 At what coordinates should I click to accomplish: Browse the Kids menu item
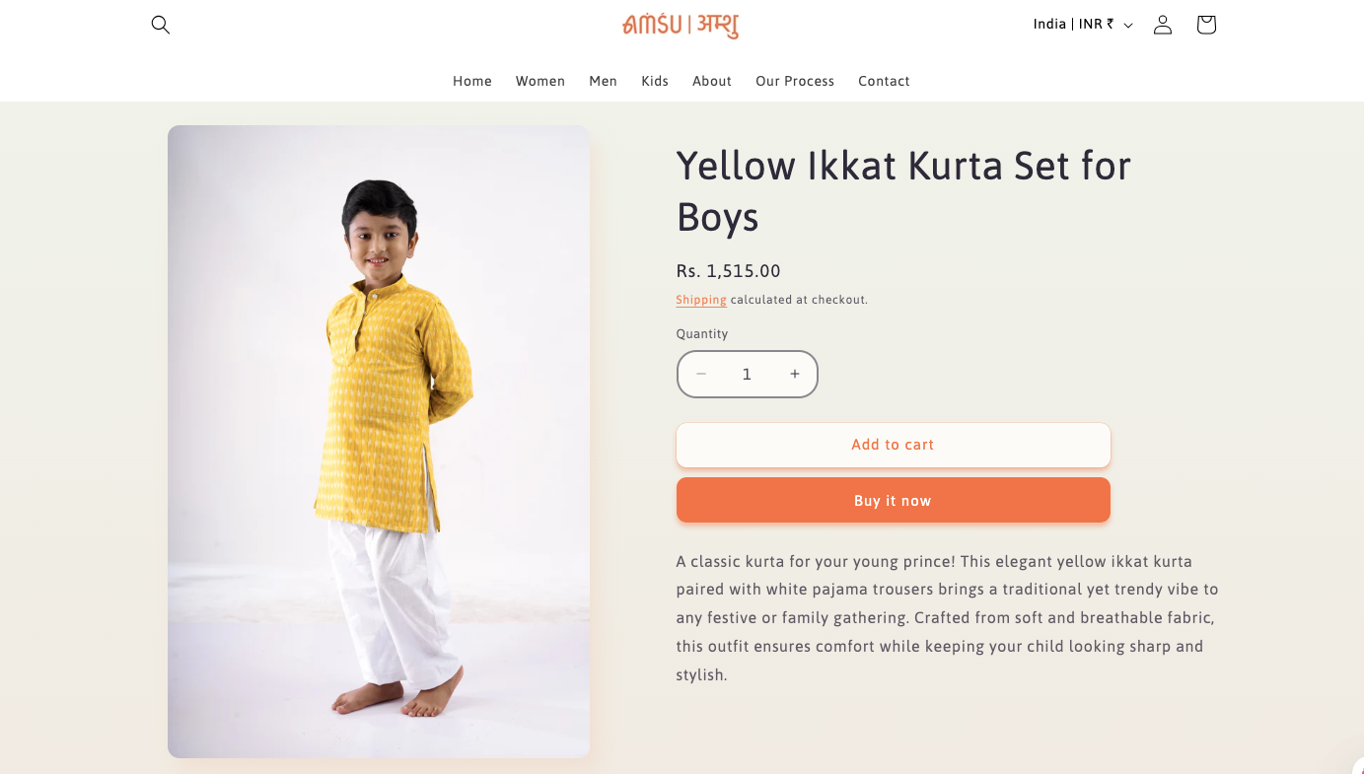(655, 81)
